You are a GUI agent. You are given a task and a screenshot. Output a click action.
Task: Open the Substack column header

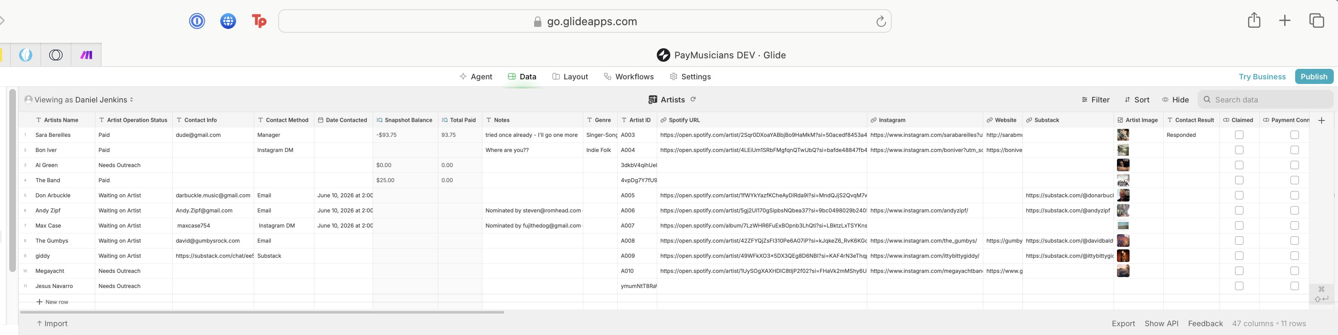[x=1069, y=120]
